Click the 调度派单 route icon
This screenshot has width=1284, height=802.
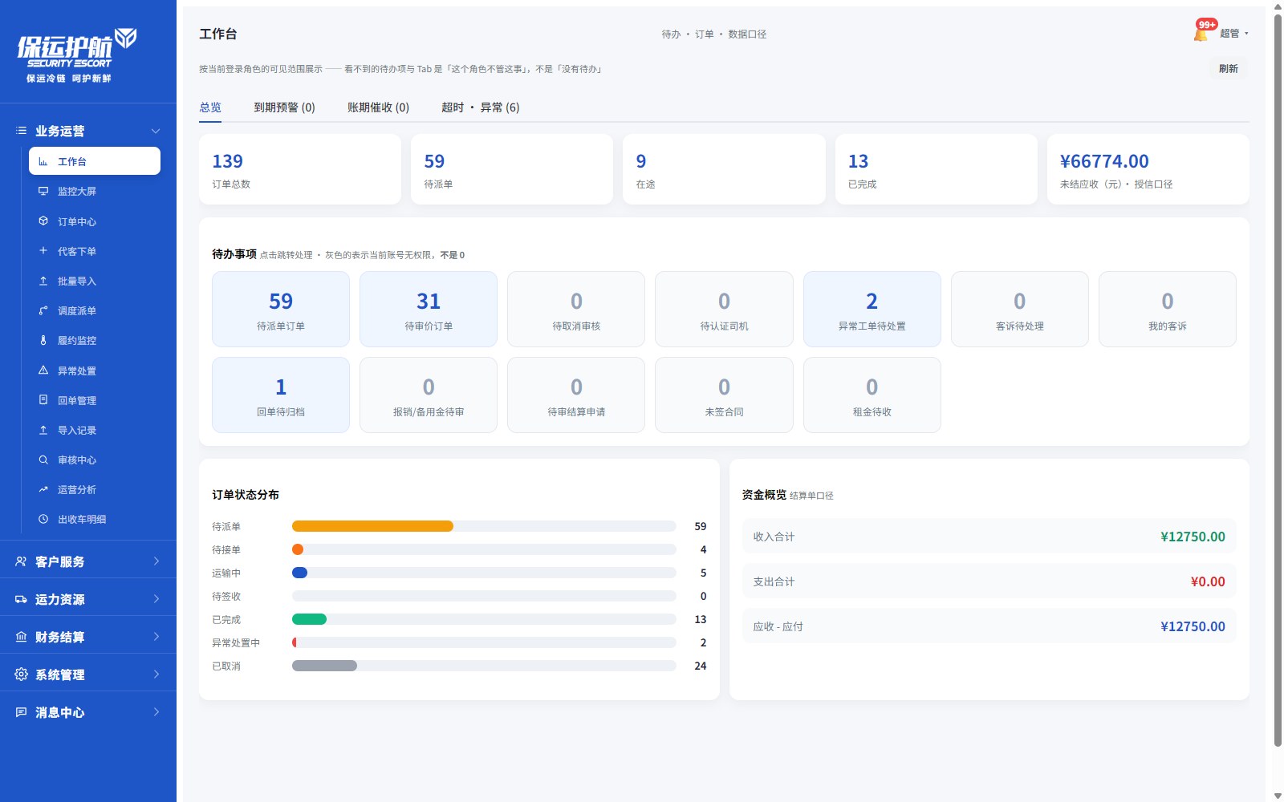(43, 310)
